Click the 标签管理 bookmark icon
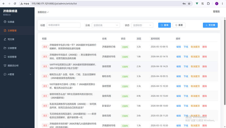 pyautogui.click(x=5, y=57)
